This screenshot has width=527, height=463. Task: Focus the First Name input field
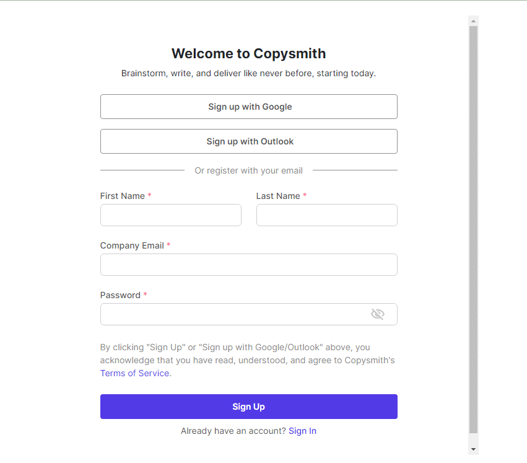coord(171,215)
